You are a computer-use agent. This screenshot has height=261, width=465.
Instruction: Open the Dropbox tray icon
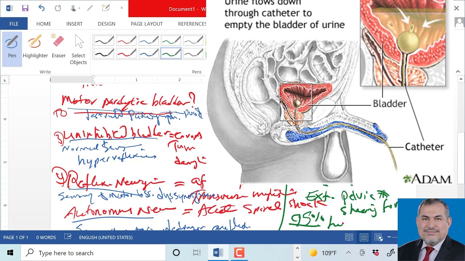click(376, 253)
